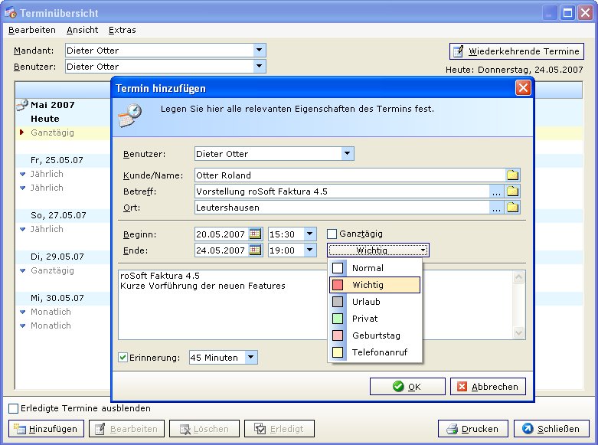Pick the green Privat color swatch
Viewport: 598px width, 445px height.
pyautogui.click(x=338, y=319)
